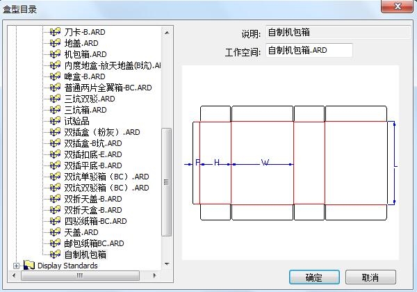The width and height of the screenshot is (417, 292).
Task: Close the 盒型目录 dialog
Action: click(398, 6)
